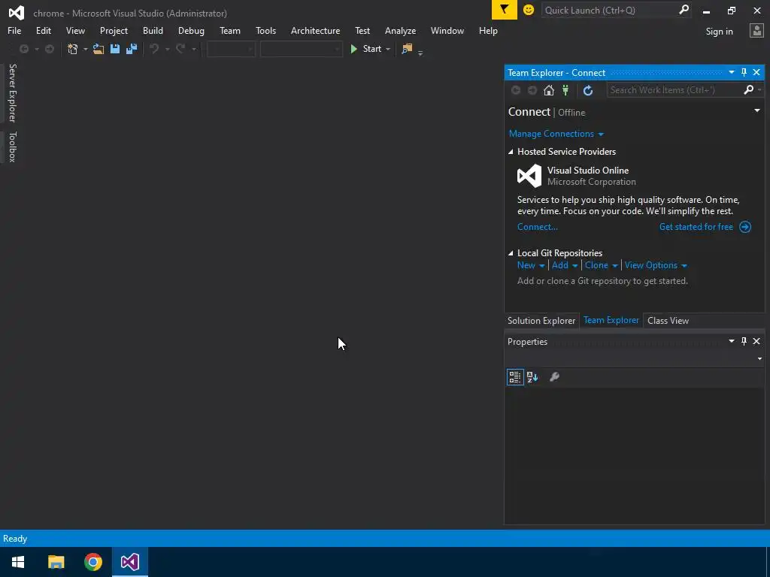Click the Open File folder icon
The image size is (770, 577).
point(99,49)
